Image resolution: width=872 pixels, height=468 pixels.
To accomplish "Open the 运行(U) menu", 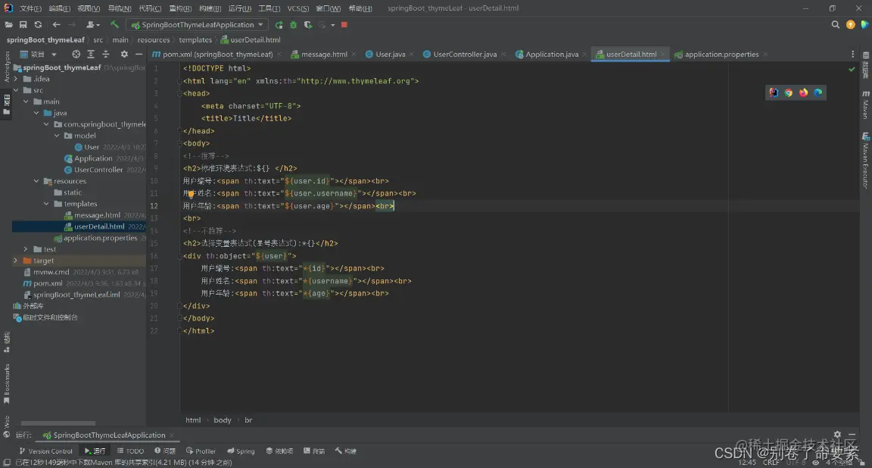I will 240,8.
